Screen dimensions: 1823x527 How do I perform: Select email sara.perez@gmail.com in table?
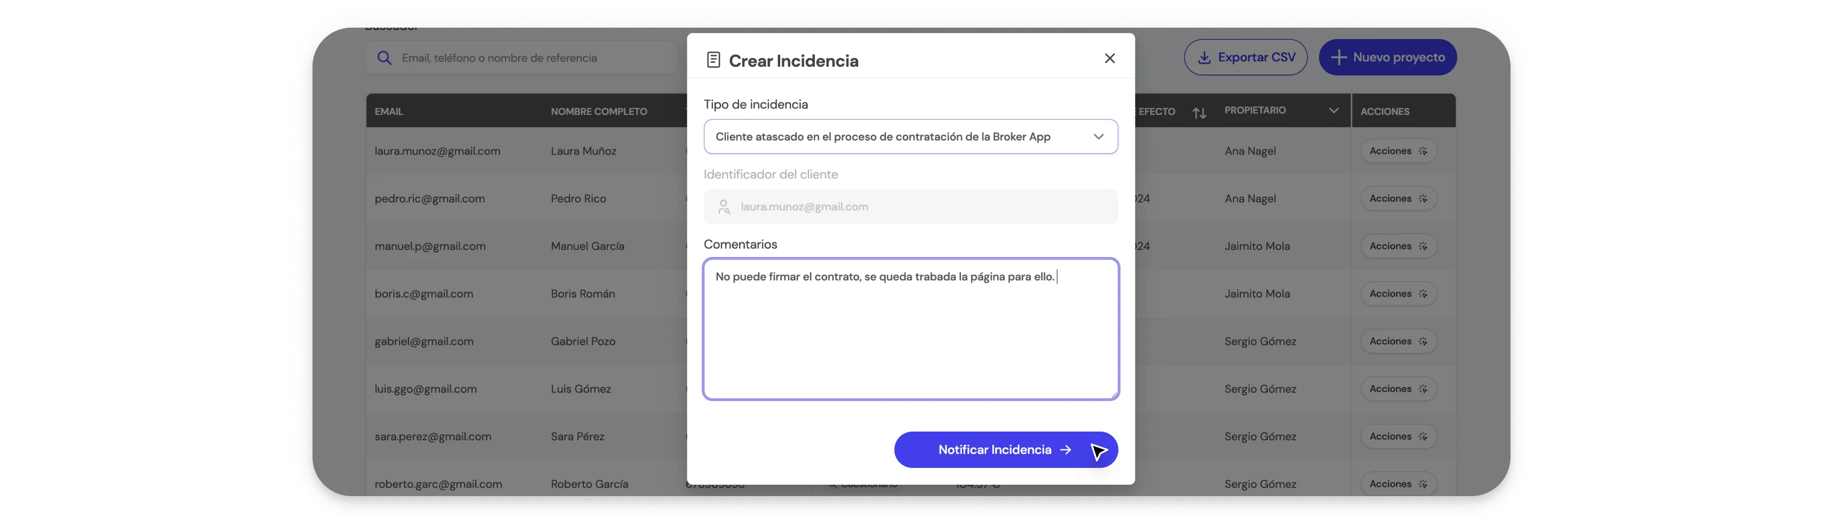click(x=433, y=436)
